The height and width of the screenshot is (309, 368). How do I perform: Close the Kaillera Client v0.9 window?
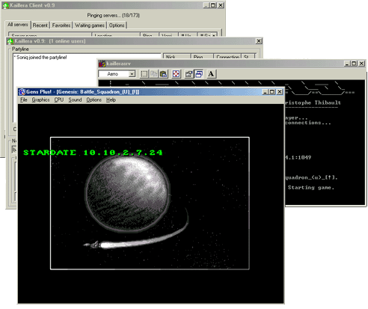click(221, 5)
